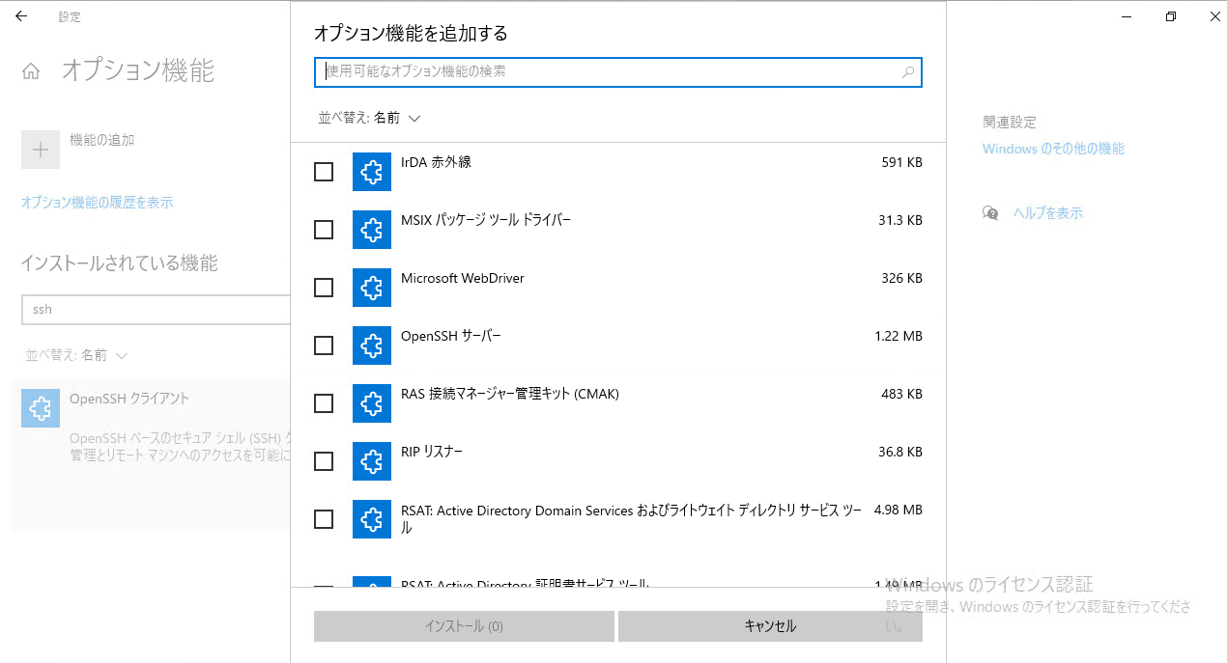
Task: Click the RIP リスナー puzzle icon
Action: 372,461
